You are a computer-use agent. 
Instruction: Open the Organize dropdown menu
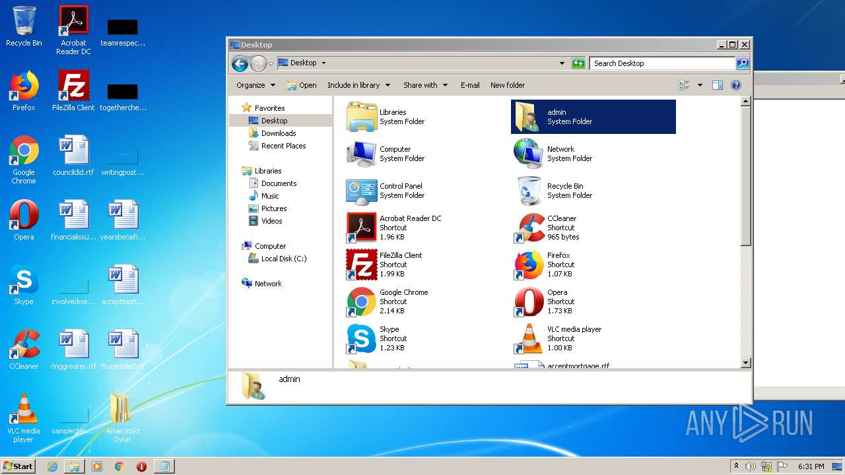point(255,85)
